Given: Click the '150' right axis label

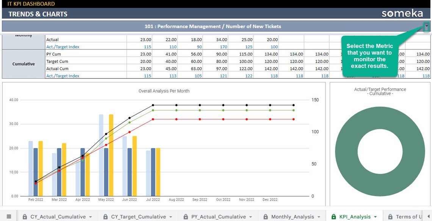Looking at the screenshot, I should (315, 100).
